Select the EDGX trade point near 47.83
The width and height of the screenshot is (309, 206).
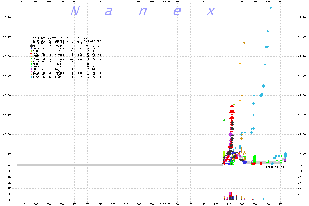pyautogui.click(x=268, y=31)
